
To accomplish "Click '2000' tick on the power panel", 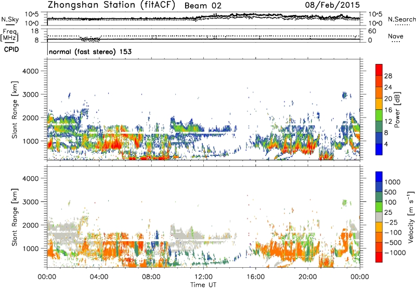I will coord(31,118).
